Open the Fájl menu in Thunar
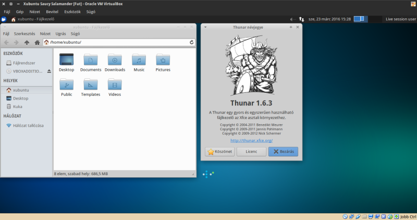The width and height of the screenshot is (417, 220). click(x=6, y=34)
